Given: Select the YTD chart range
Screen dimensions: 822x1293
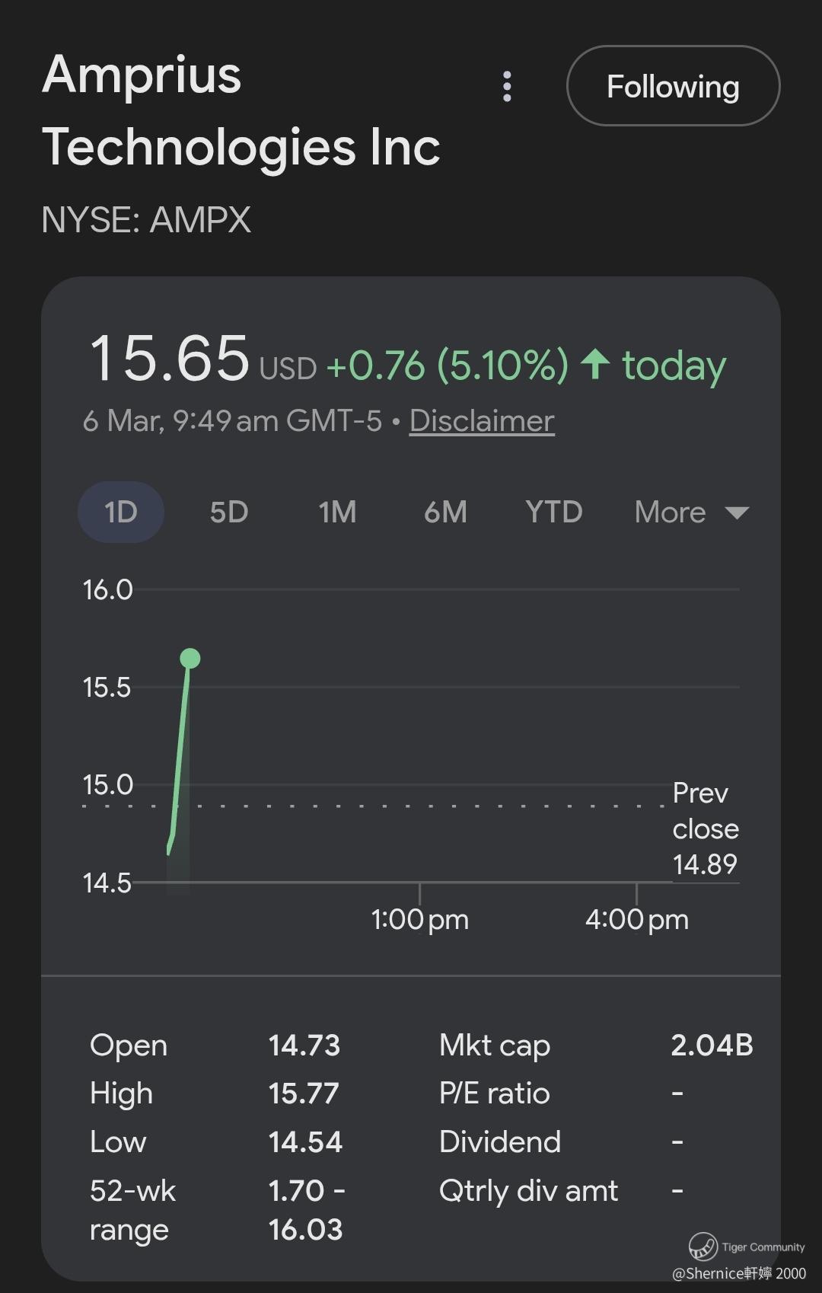Looking at the screenshot, I should pyautogui.click(x=553, y=512).
